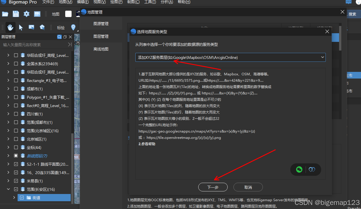
Task: Select the white blank map square
Action: (68, 14)
